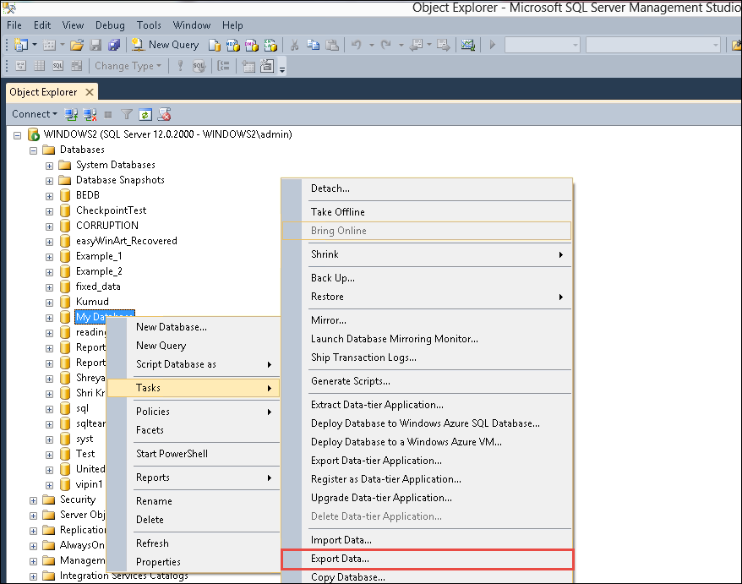Viewport: 742px width, 584px height.
Task: Select the Object Explorer filter icon
Action: (127, 114)
